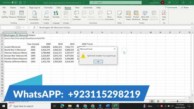The height and width of the screenshot is (109, 194).
Task: Open the Translate tool
Action: point(56,14)
